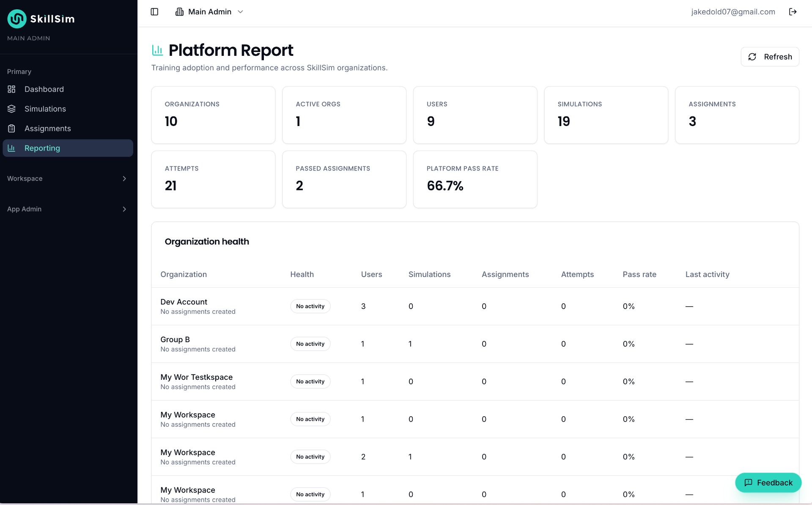The width and height of the screenshot is (812, 505).
Task: Click the MAIN ADMIN sidebar label
Action: point(29,38)
